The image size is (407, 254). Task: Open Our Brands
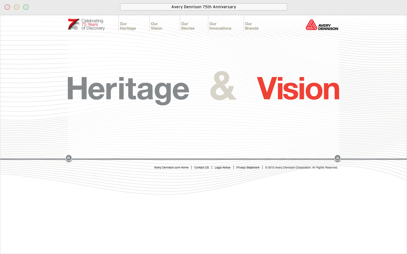coord(252,26)
